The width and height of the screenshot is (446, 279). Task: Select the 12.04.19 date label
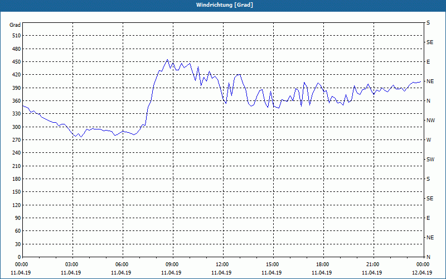(x=422, y=273)
